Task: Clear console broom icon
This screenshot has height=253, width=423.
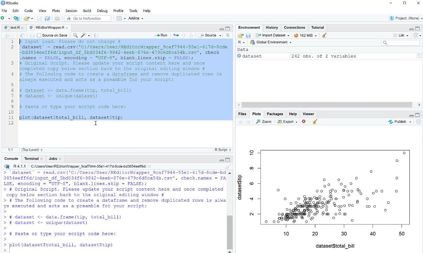Action: (x=228, y=166)
